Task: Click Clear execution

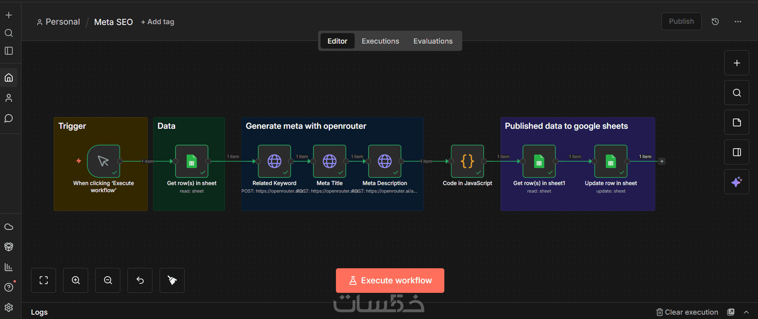Action: point(687,312)
